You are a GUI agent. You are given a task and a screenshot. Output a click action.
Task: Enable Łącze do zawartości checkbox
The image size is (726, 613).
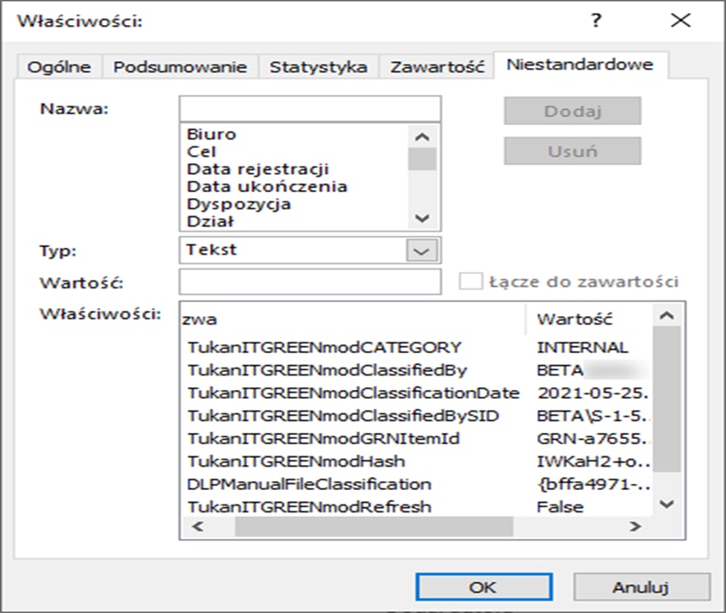pyautogui.click(x=471, y=282)
